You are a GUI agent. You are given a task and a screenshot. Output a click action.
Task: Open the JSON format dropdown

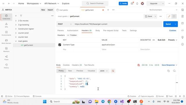[x=104, y=71]
